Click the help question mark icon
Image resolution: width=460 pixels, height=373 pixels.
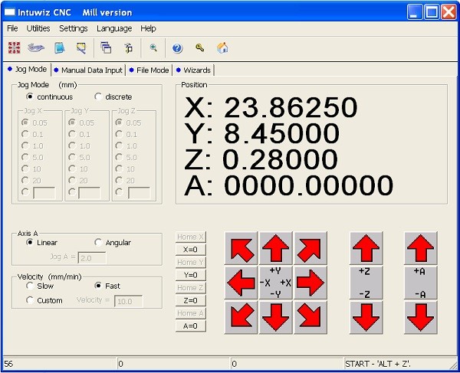[177, 47]
